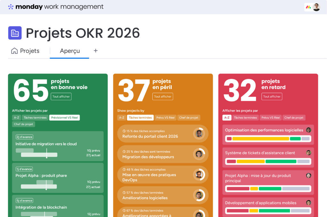Image resolution: width=327 pixels, height=217 pixels.
Task: Click the 65 projects count
Action: (31, 90)
